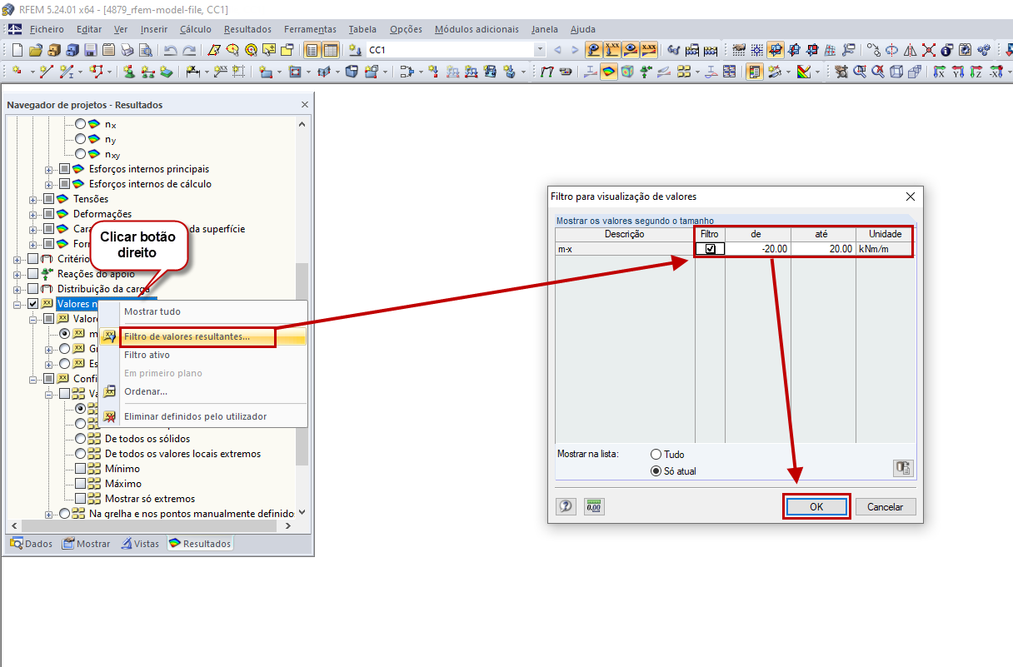Image resolution: width=1013 pixels, height=667 pixels.
Task: Expand Esforços internos principais node
Action: (49, 169)
